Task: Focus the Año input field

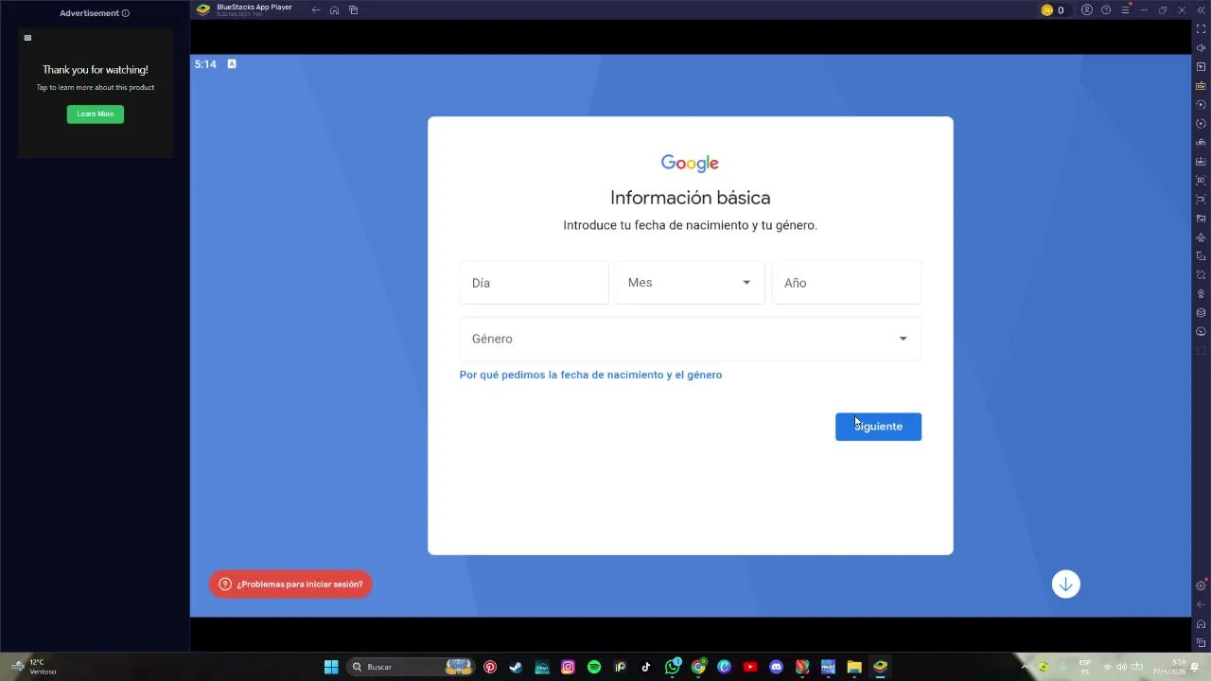Action: point(847,283)
